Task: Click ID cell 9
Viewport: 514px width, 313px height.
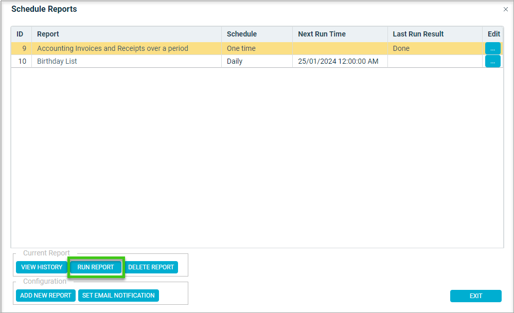Action: (21, 48)
